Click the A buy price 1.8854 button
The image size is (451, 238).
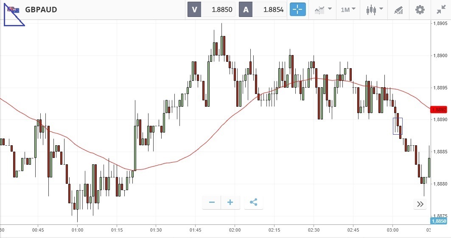(x=263, y=9)
